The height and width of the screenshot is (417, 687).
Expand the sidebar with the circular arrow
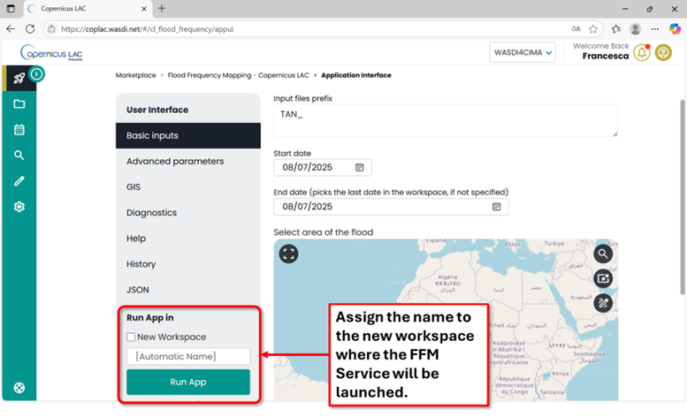(37, 74)
